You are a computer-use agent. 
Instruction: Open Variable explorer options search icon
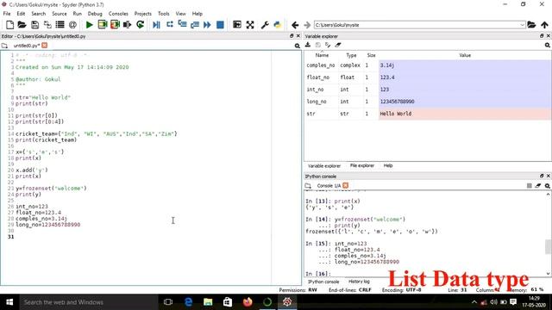(x=547, y=46)
